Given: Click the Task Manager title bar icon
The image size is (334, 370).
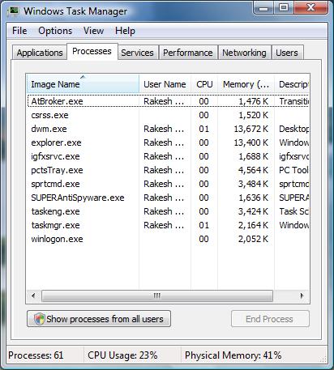Looking at the screenshot, I should pos(14,11).
